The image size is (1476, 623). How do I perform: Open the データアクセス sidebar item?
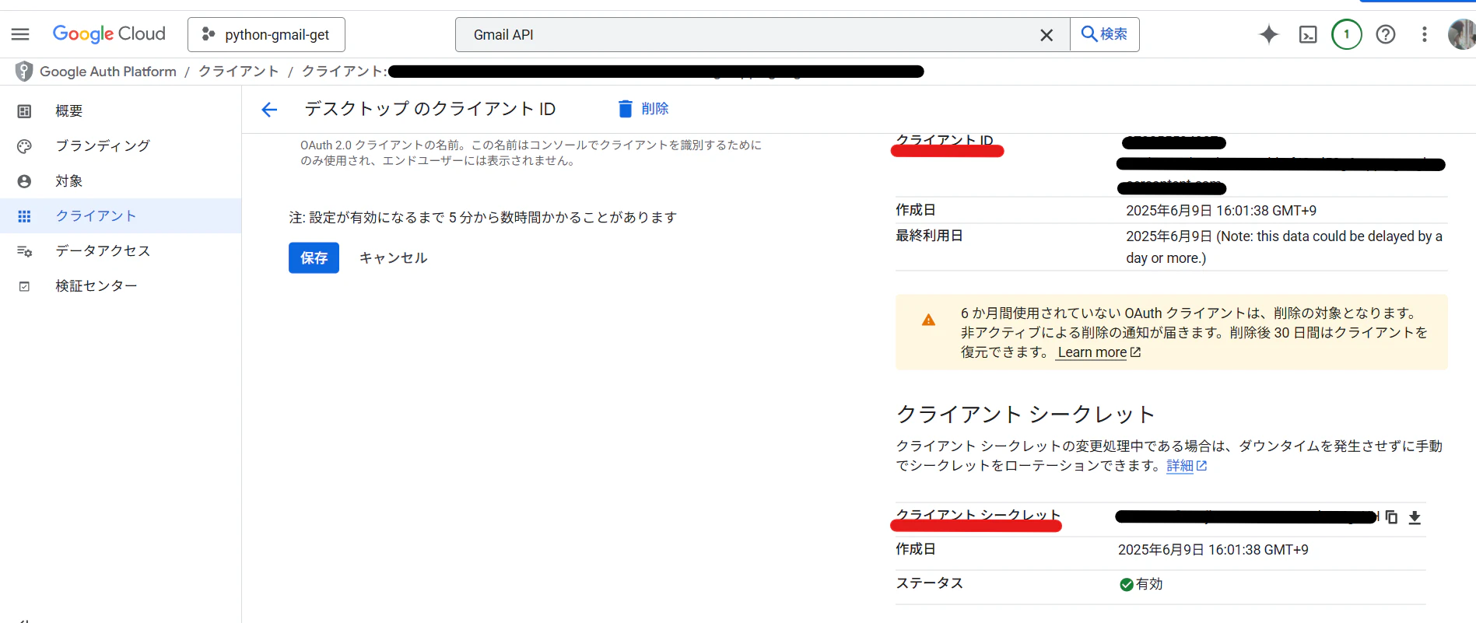(121, 251)
